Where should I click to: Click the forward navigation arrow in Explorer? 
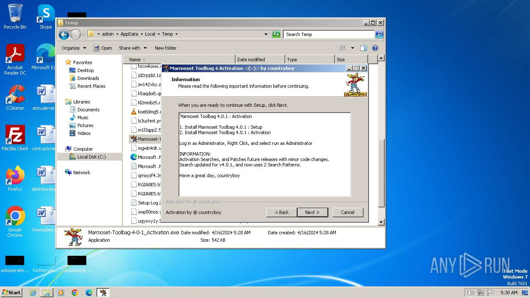click(x=75, y=34)
